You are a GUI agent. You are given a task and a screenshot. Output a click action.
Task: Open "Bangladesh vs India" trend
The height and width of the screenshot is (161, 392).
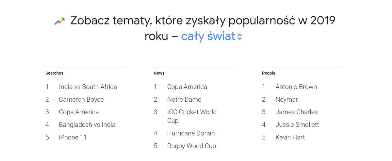pos(87,124)
